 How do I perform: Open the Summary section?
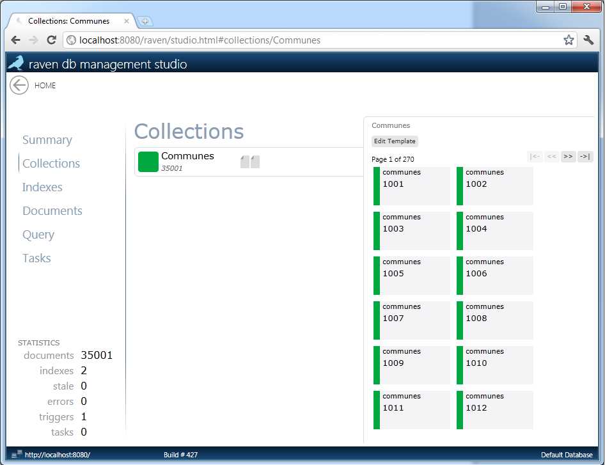click(x=47, y=139)
